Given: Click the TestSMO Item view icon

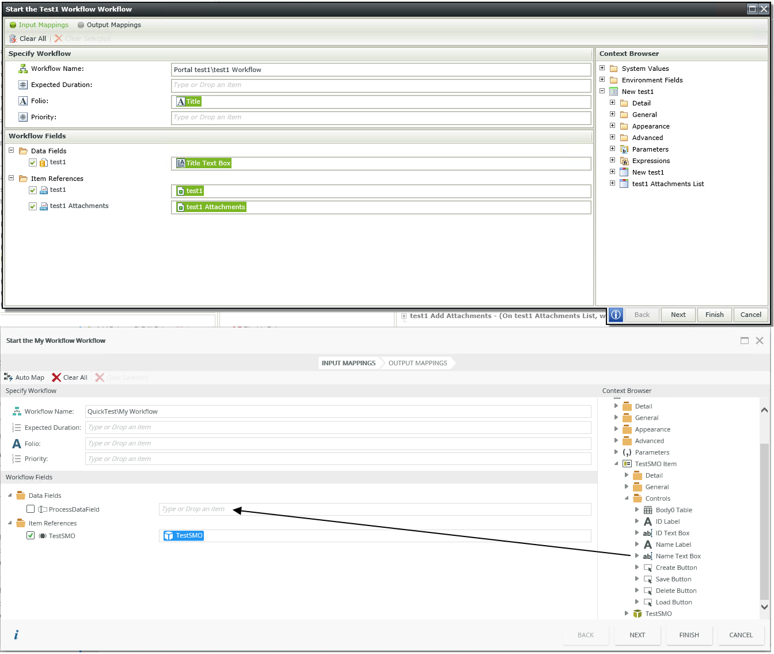Looking at the screenshot, I should tap(627, 464).
